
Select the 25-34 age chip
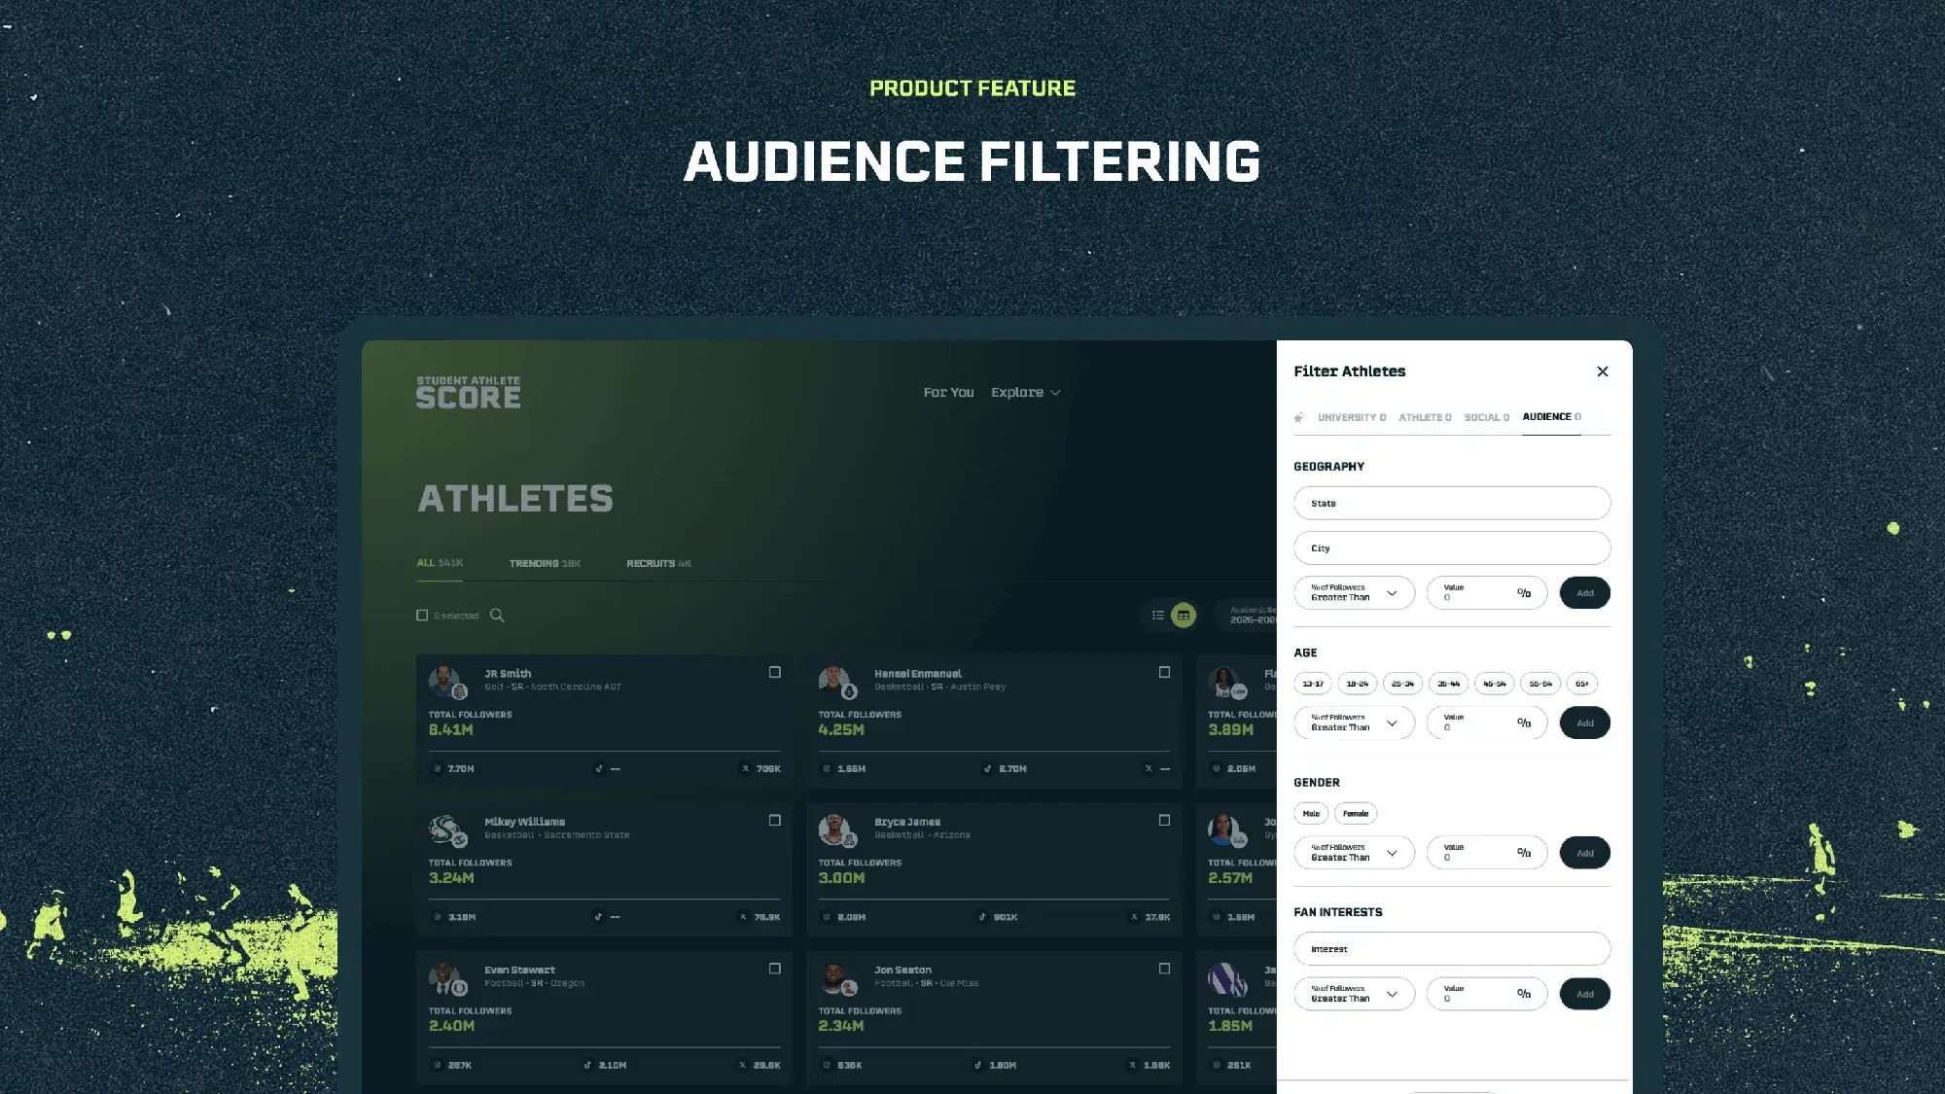click(x=1402, y=684)
